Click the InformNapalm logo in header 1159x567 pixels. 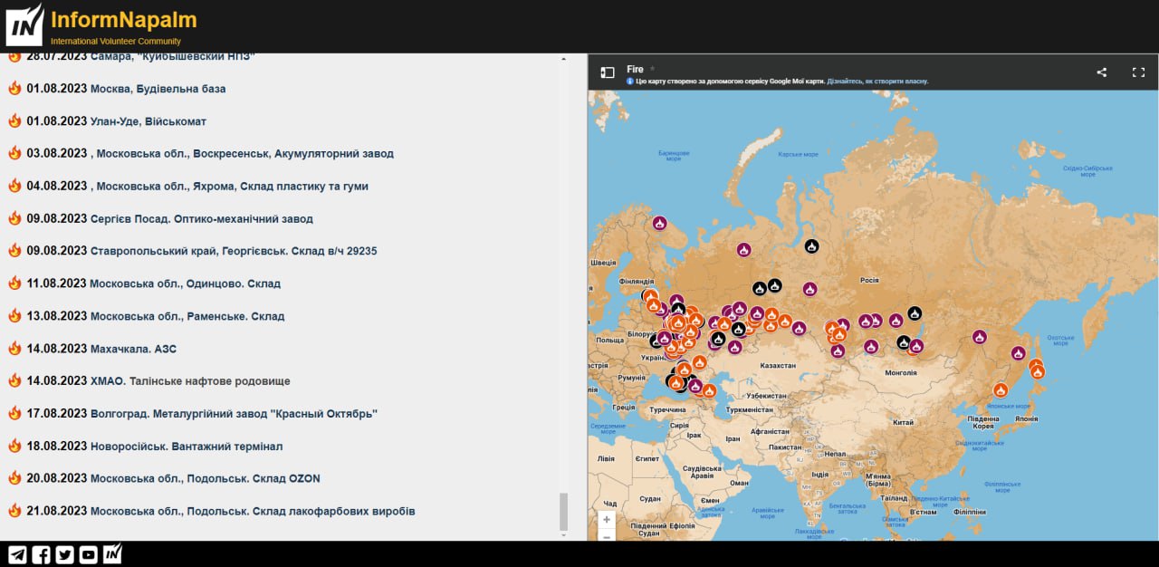click(x=24, y=24)
